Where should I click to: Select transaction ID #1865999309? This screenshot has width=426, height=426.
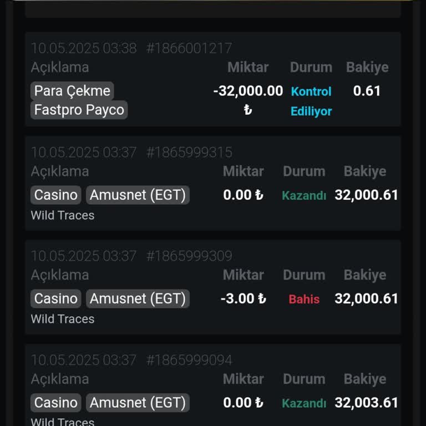click(x=189, y=256)
